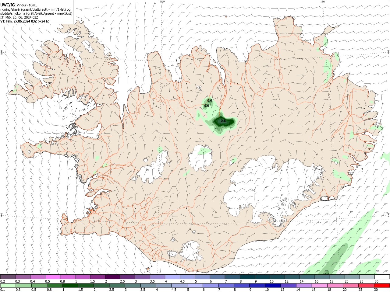Pick the bright red 30 swatch in lower scale
Image resolution: width=390 pixels, height=292 pixels.
[381, 285]
